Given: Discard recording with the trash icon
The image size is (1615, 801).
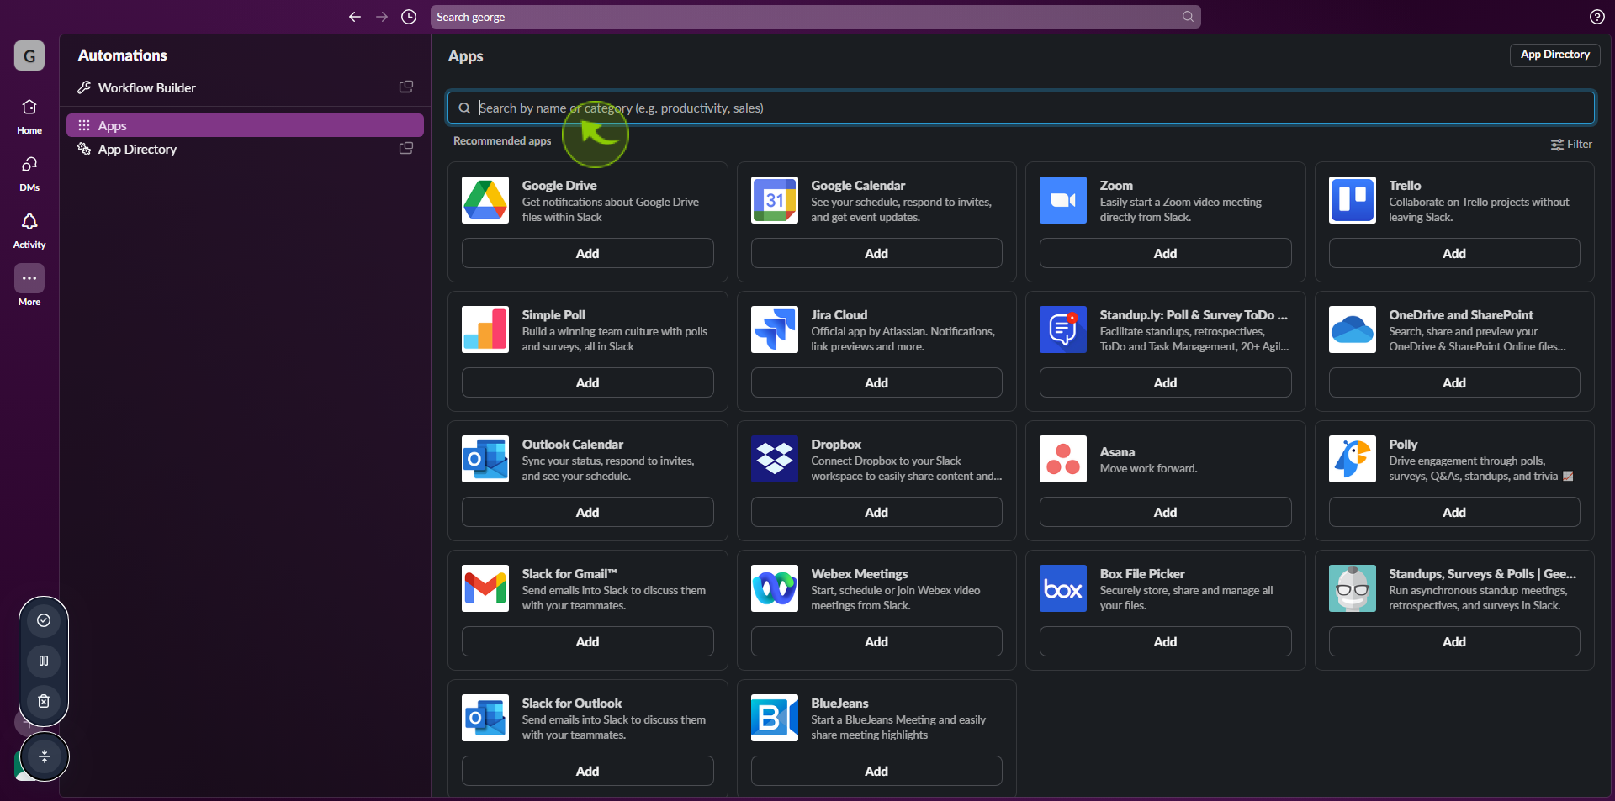Looking at the screenshot, I should 44,701.
